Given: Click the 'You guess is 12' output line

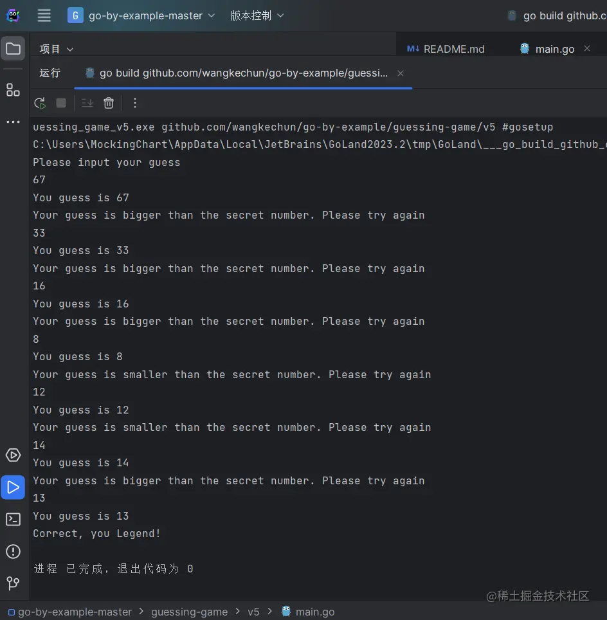Looking at the screenshot, I should (80, 410).
